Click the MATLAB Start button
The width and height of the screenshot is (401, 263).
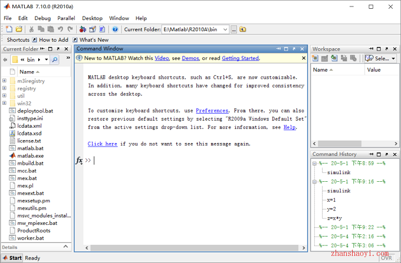tap(12, 258)
